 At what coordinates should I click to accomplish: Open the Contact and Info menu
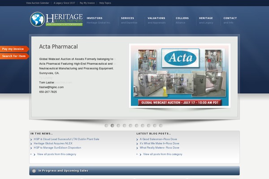coord(230,20)
